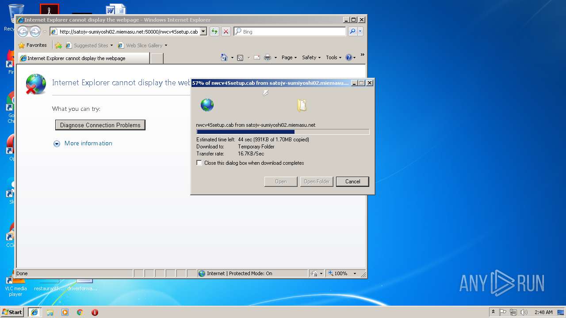Show more command bar items chevron
566x318 pixels.
(362, 55)
